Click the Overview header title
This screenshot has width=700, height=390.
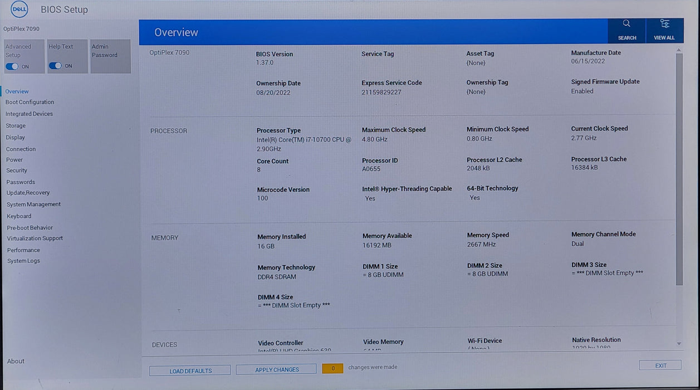[176, 33]
